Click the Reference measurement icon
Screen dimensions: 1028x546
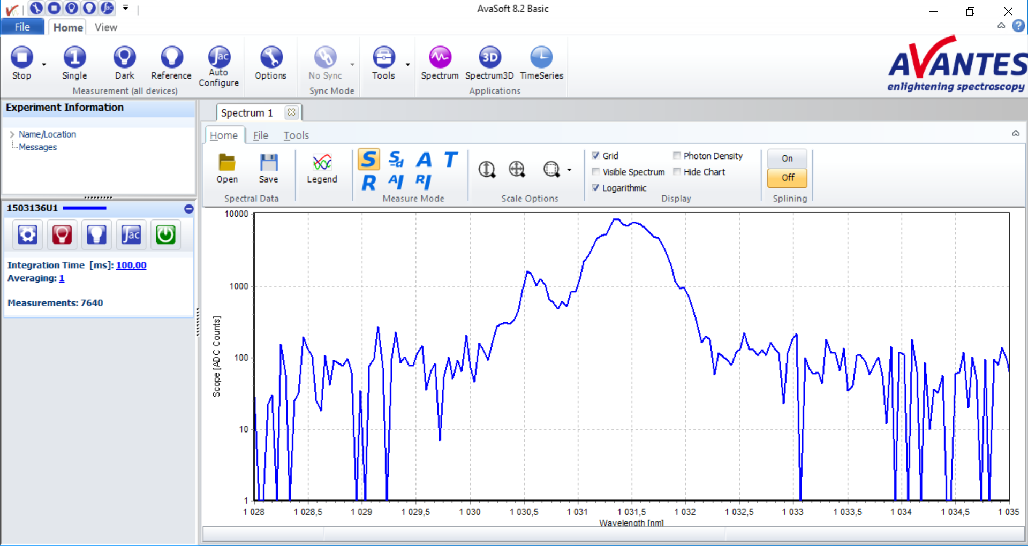coord(171,58)
